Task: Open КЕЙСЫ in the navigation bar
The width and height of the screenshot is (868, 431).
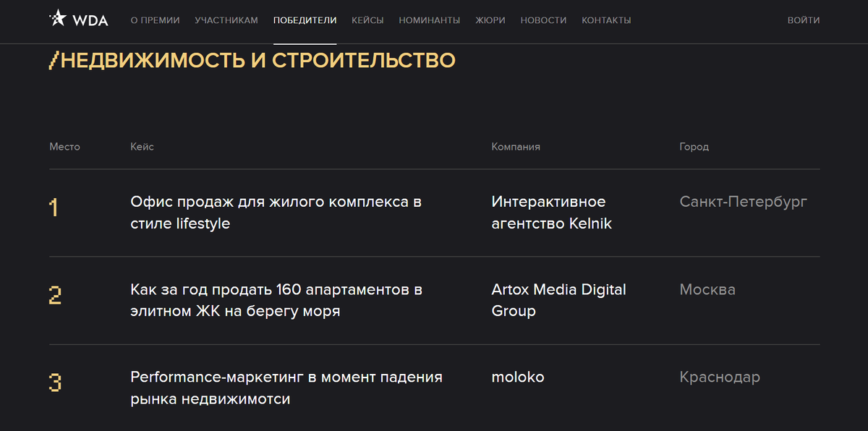Action: click(x=367, y=20)
